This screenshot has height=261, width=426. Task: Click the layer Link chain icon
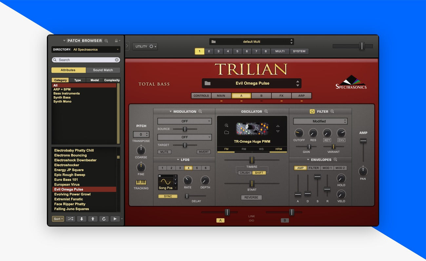click(252, 221)
